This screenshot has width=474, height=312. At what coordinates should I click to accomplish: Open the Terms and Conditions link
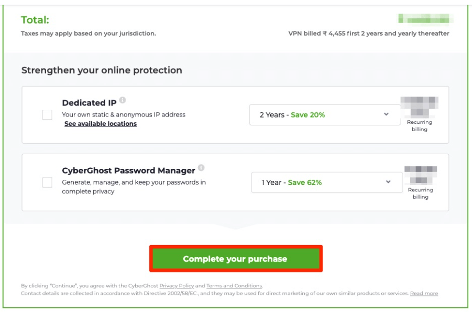pyautogui.click(x=234, y=285)
